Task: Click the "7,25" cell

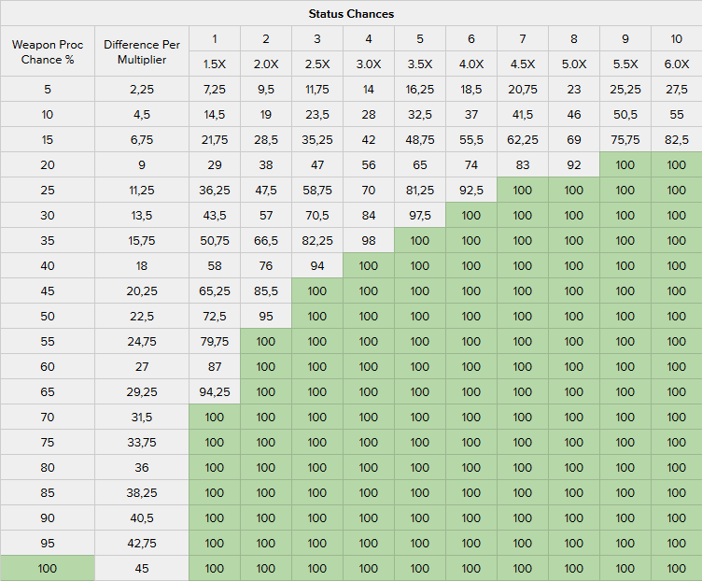Action: click(215, 90)
